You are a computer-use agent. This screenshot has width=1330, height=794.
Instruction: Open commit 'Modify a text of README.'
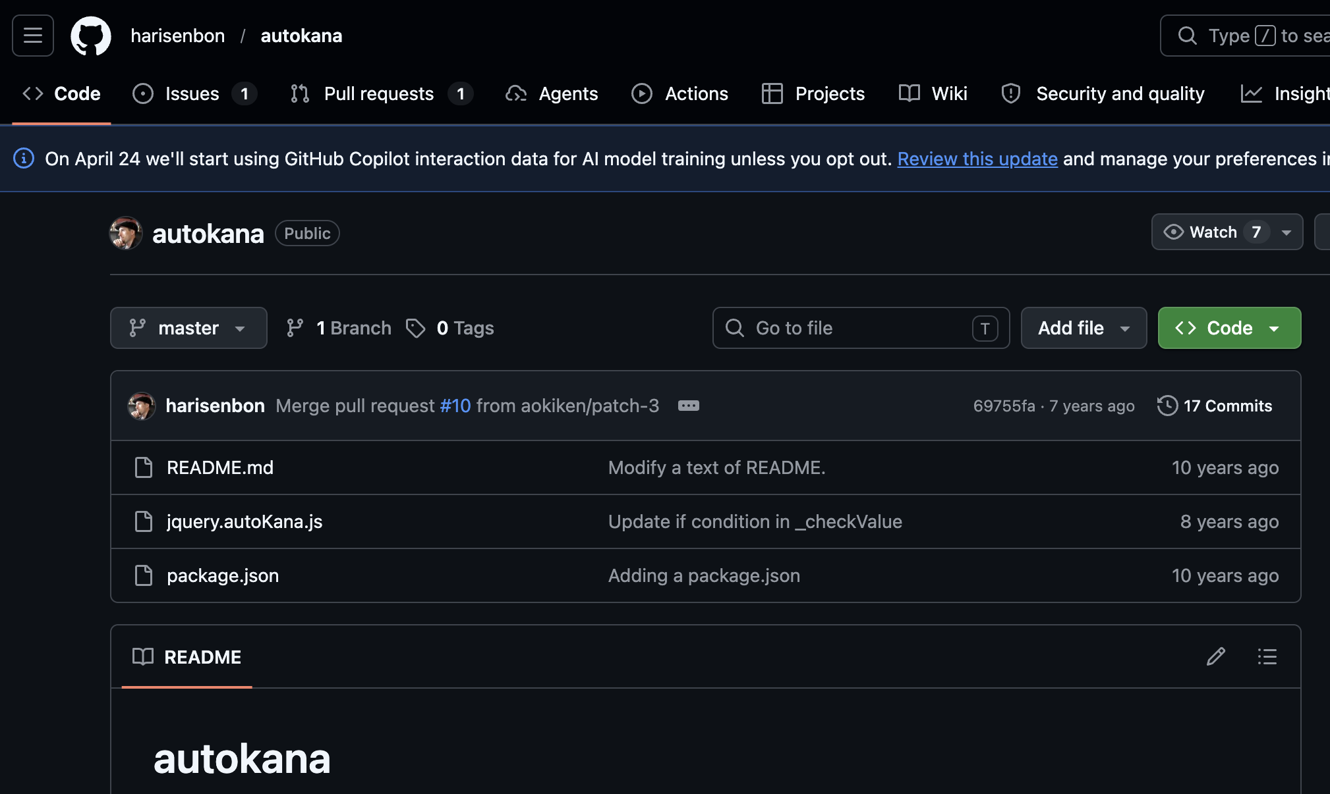716,467
